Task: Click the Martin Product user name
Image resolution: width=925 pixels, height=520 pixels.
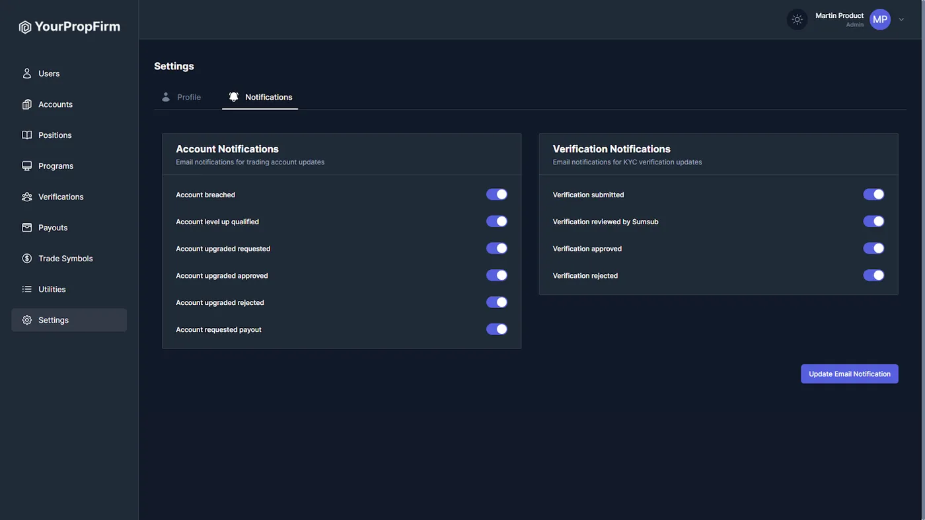Action: tap(839, 15)
